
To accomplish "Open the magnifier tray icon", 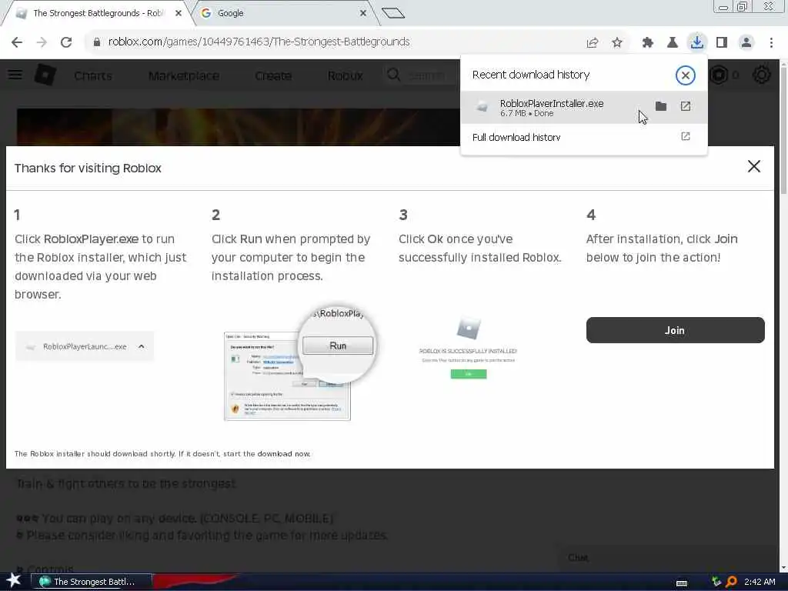I will 732,582.
